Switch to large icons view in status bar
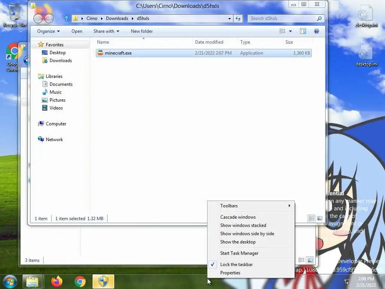The image size is (385, 289). 320,218
